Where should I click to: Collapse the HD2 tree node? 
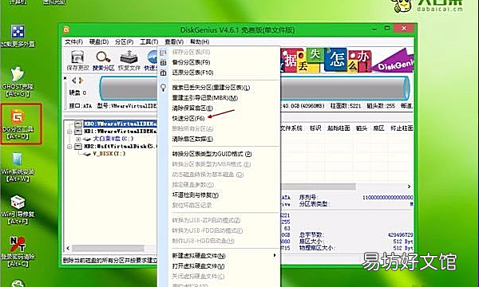[70, 147]
